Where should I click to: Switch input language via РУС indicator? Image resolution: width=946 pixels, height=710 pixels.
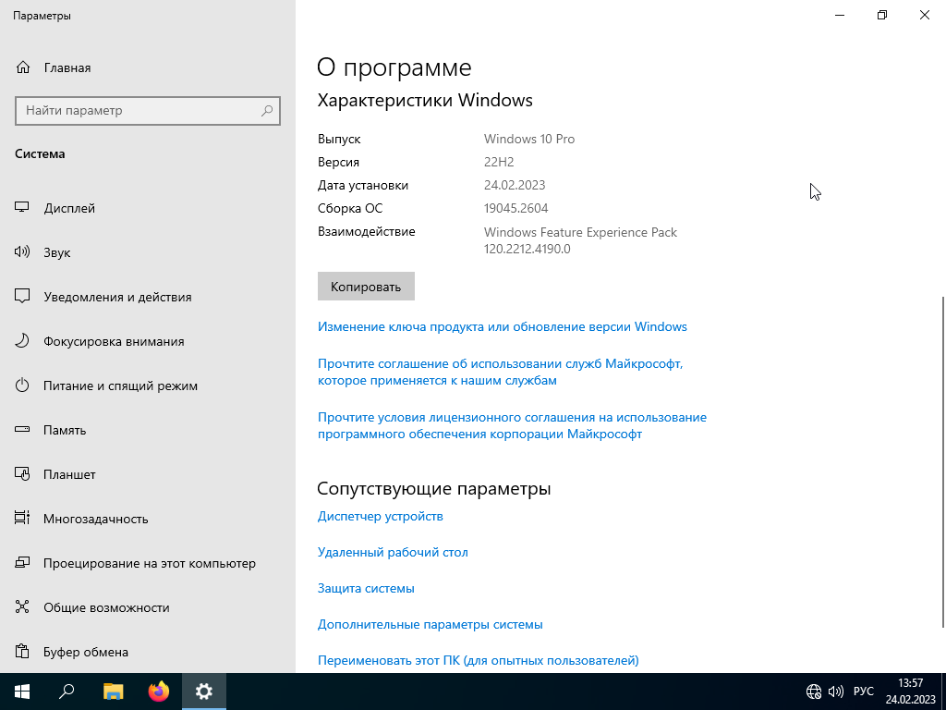(x=864, y=692)
